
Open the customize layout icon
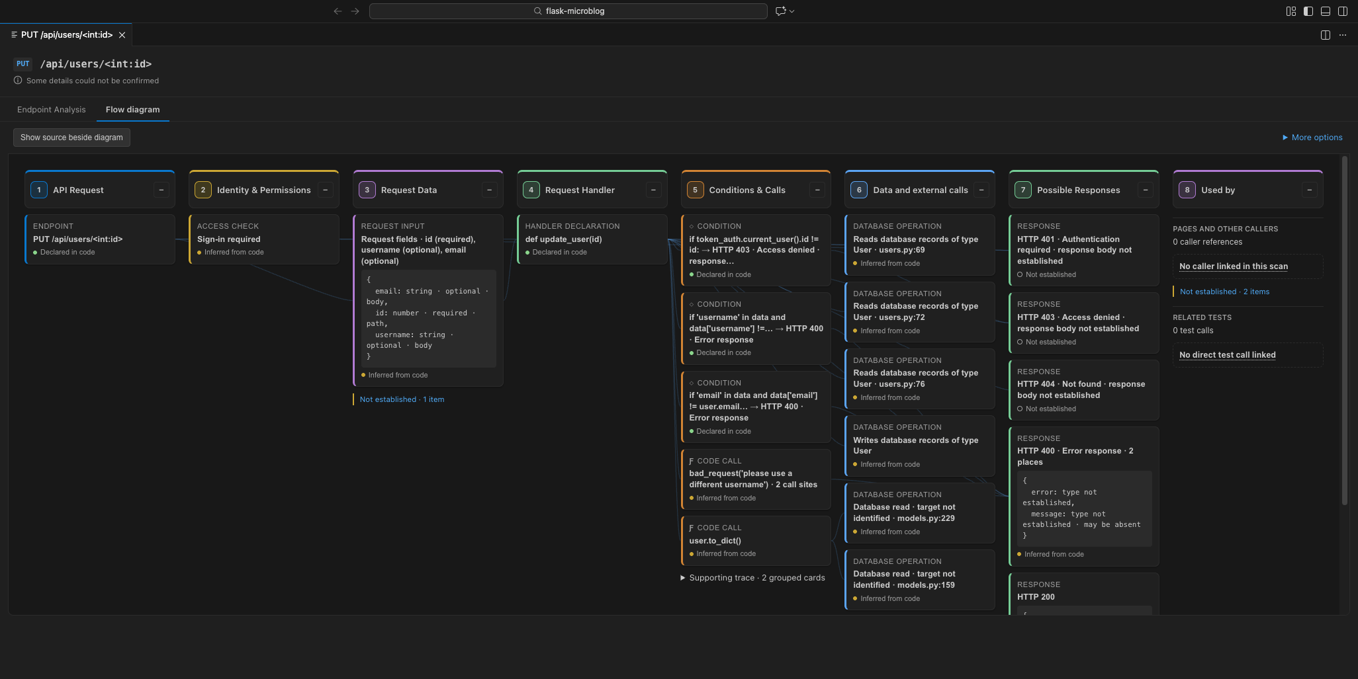[1291, 11]
